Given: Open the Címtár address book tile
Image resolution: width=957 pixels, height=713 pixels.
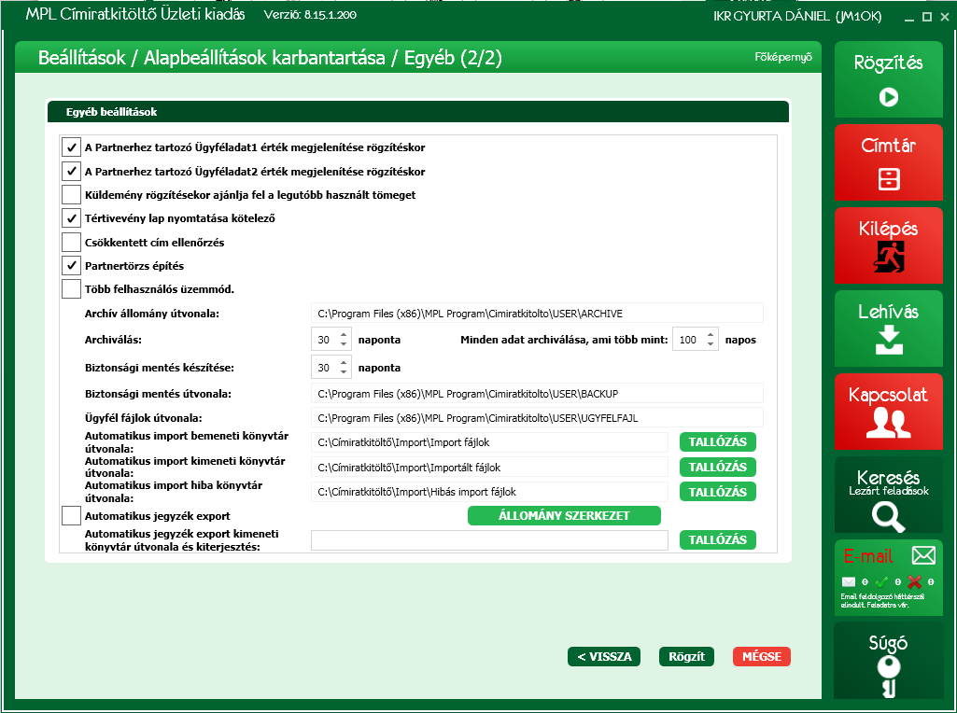Looking at the screenshot, I should [x=888, y=162].
